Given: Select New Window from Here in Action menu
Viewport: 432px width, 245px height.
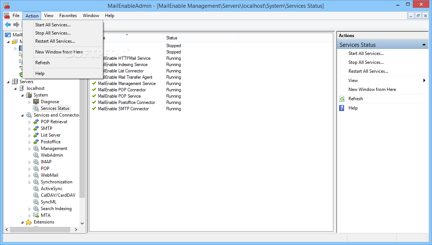Looking at the screenshot, I should tap(59, 52).
